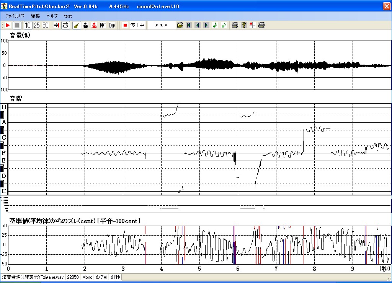Click the 音階 scale graph label
This screenshot has width=392, height=283.
pyautogui.click(x=15, y=99)
